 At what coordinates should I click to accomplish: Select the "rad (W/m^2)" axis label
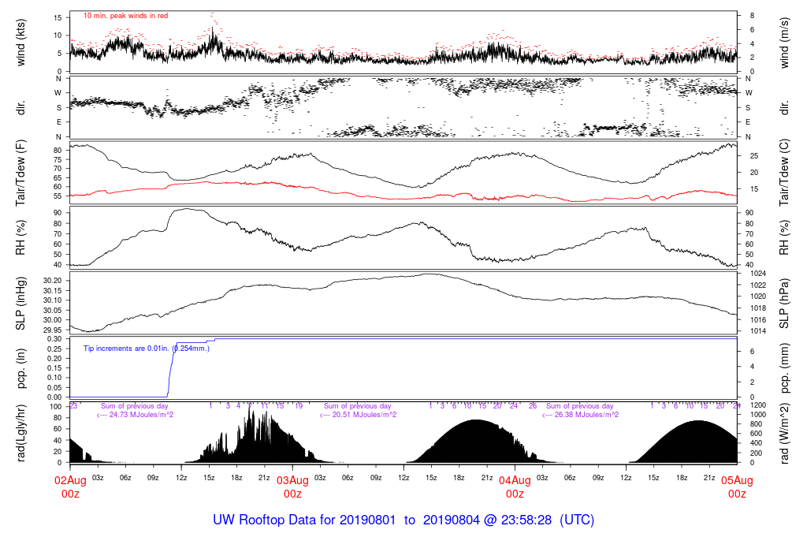coord(785,432)
